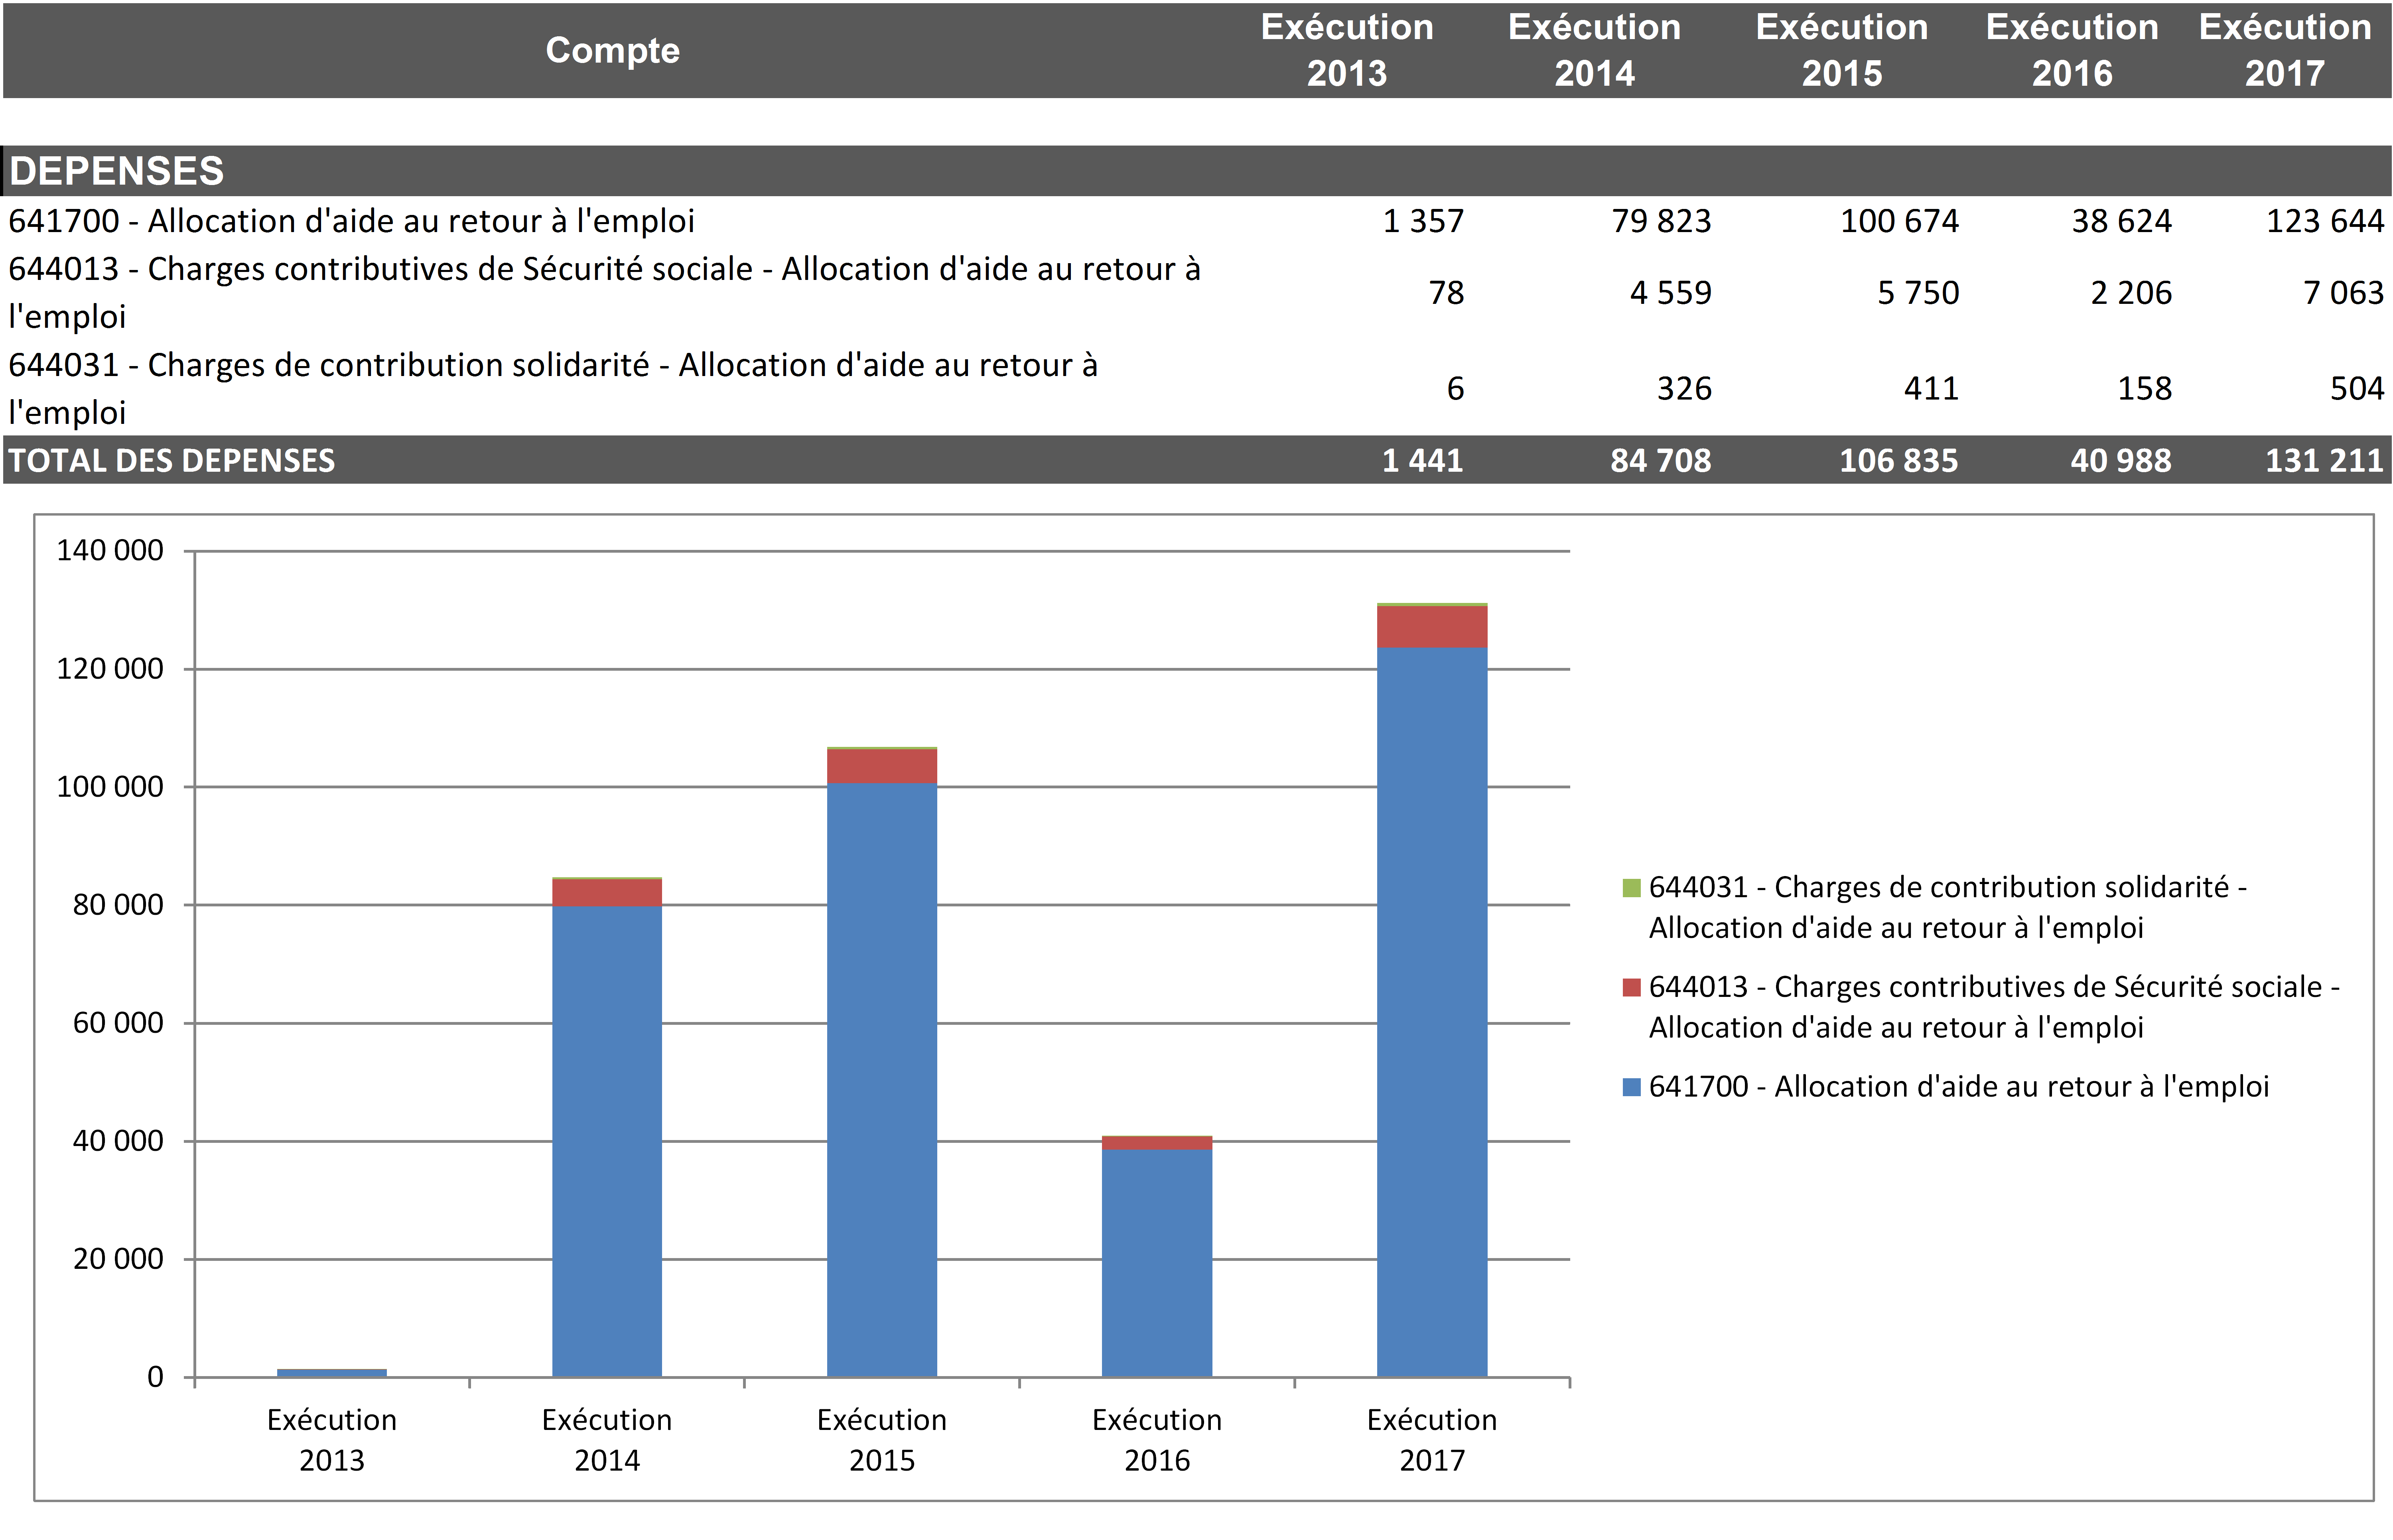2393x1540 pixels.
Task: Select the Exécution 2017 column header
Action: point(2284,50)
